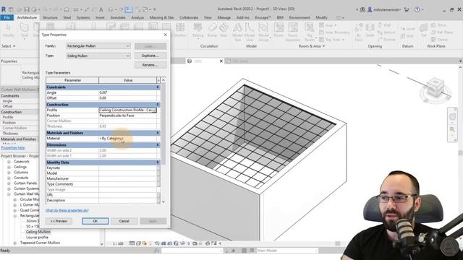Select the Model Group tool
The height and width of the screenshot is (260, 463).
click(x=263, y=32)
